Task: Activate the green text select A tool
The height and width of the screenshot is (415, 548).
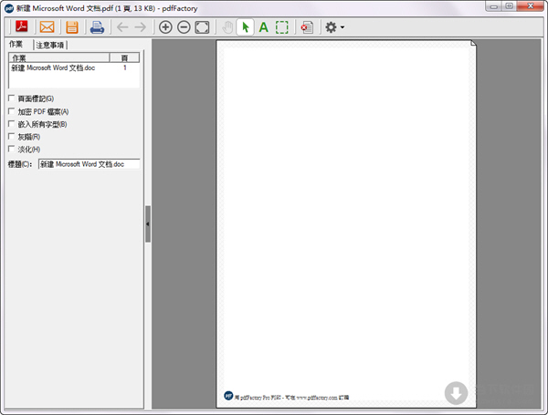Action: coord(263,27)
